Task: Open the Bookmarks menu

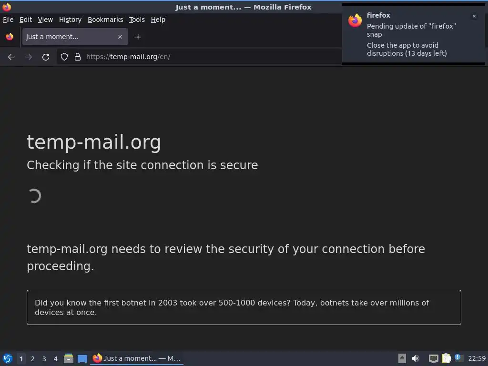Action: [x=105, y=20]
